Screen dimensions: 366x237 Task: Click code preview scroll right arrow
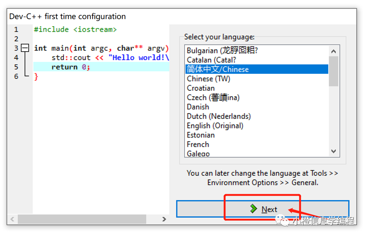tap(164, 219)
